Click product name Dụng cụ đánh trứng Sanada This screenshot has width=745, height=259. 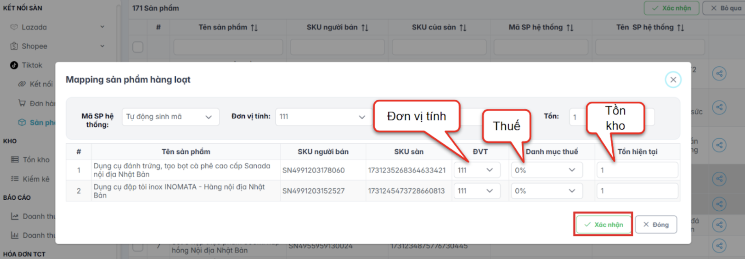(x=182, y=170)
